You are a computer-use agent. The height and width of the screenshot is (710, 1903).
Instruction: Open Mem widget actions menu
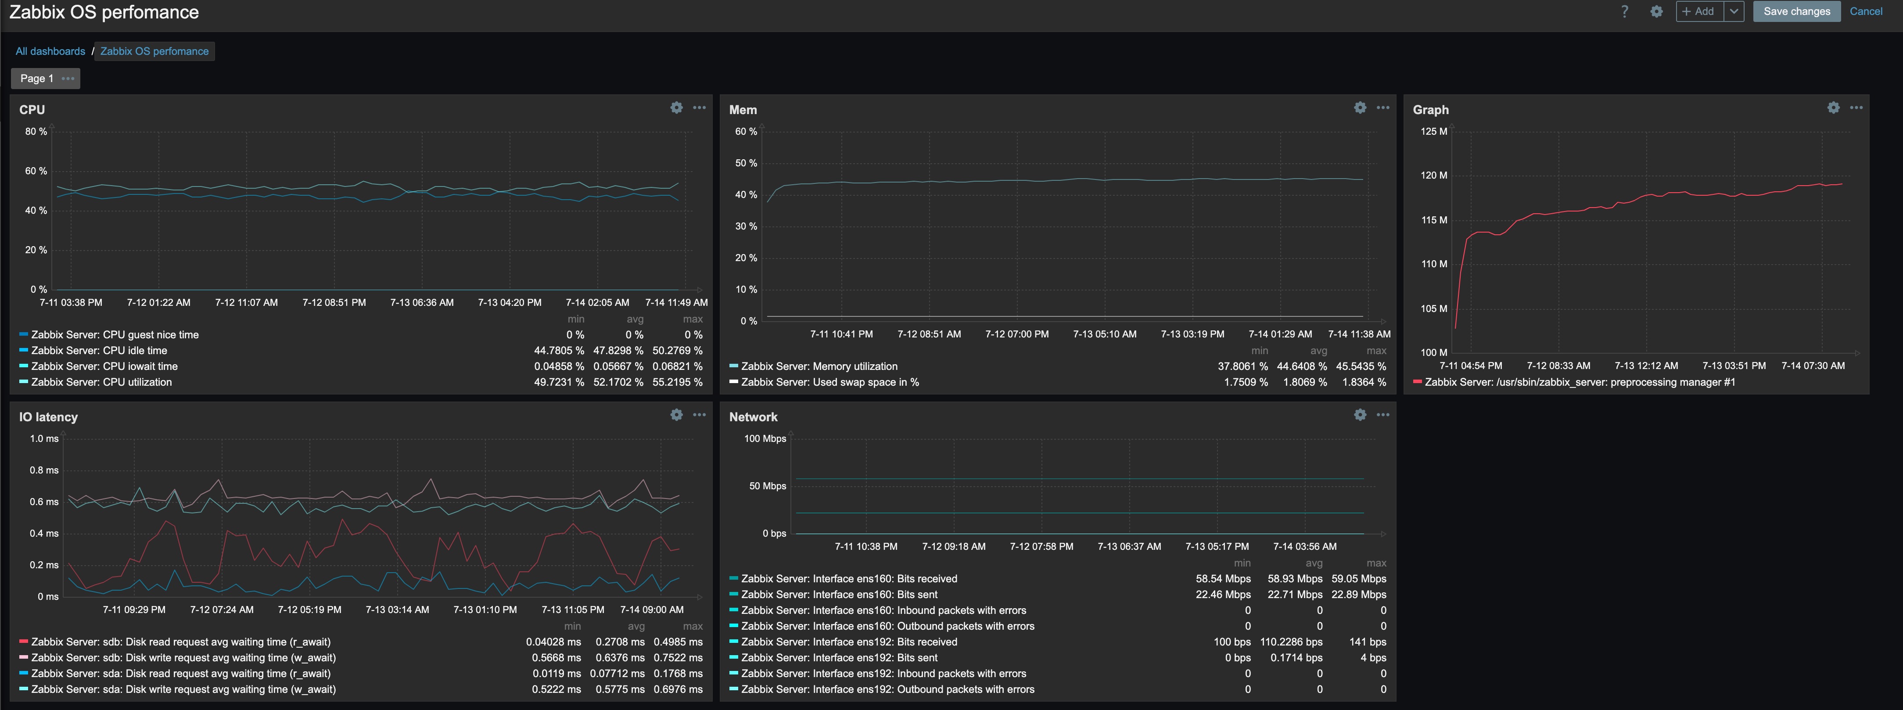[x=1383, y=107]
